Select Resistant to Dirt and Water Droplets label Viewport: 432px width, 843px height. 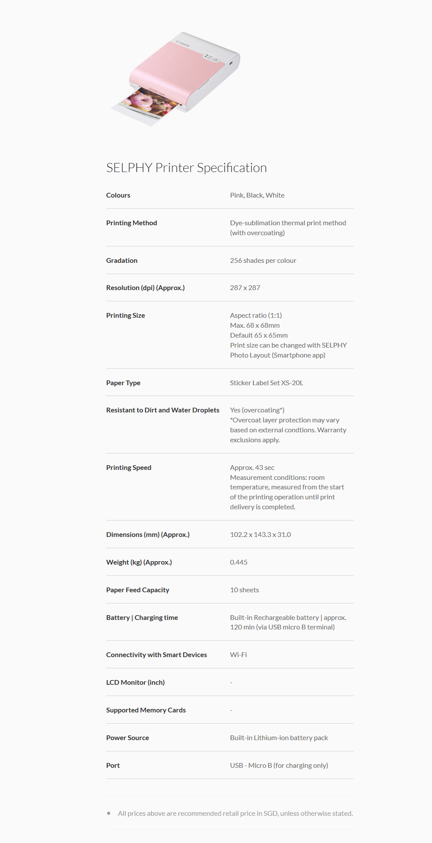pyautogui.click(x=162, y=410)
